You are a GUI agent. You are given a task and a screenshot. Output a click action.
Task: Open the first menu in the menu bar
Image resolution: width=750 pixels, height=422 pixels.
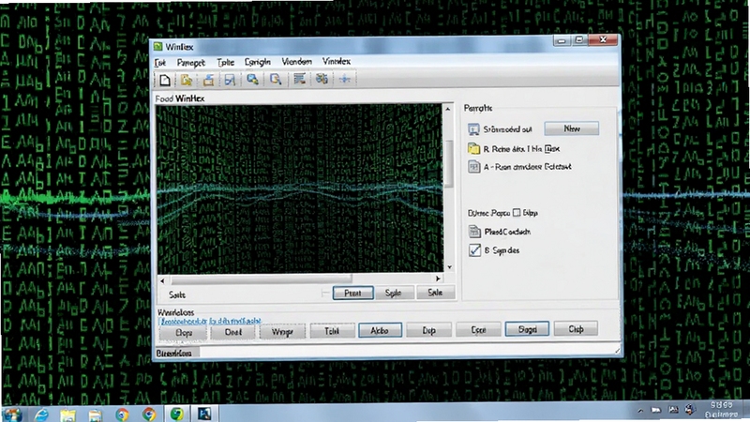tap(159, 63)
